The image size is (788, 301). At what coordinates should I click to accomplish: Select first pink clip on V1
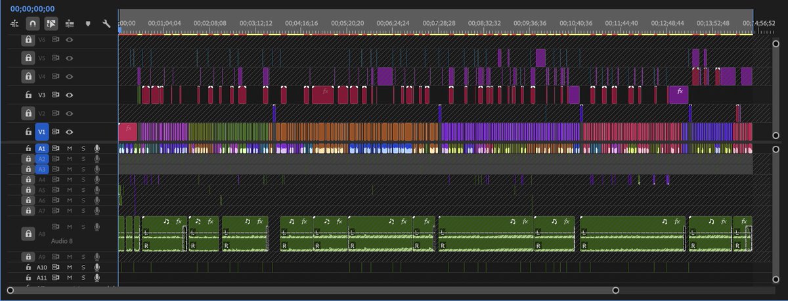coord(128,131)
